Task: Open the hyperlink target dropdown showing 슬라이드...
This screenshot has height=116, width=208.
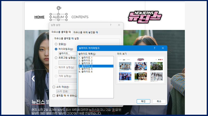Action: [x=68, y=53]
